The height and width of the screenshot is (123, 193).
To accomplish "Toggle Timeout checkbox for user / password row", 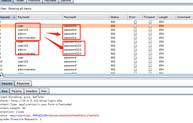I will pyautogui.click(x=150, y=58).
